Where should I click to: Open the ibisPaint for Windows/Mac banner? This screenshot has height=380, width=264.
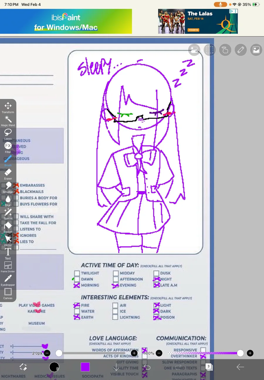tap(66, 21)
